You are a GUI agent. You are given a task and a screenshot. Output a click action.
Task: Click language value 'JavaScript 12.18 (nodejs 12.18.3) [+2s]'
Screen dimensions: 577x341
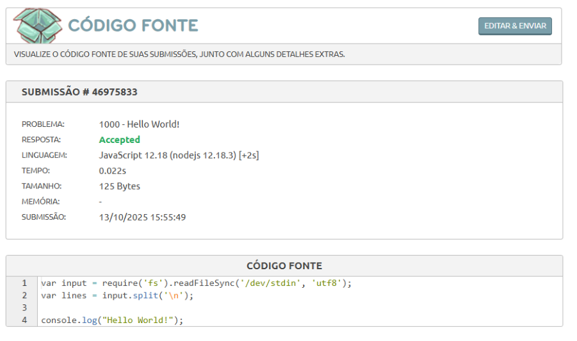tap(179, 155)
